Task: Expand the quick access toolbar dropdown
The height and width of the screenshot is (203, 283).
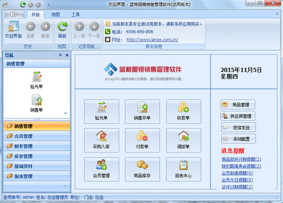Action: (x=49, y=5)
